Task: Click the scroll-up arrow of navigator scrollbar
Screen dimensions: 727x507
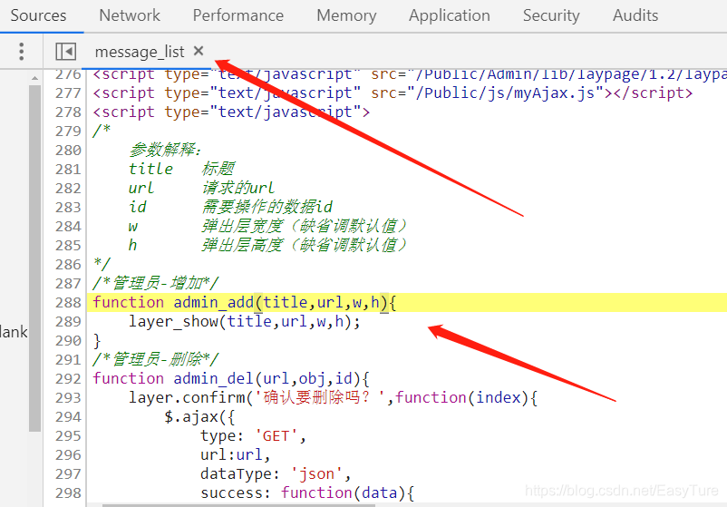Action: tap(34, 78)
